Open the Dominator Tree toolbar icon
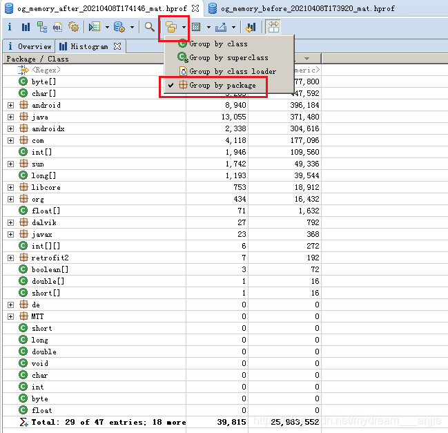Viewport: 448px width, 433px height. pyautogui.click(x=42, y=27)
